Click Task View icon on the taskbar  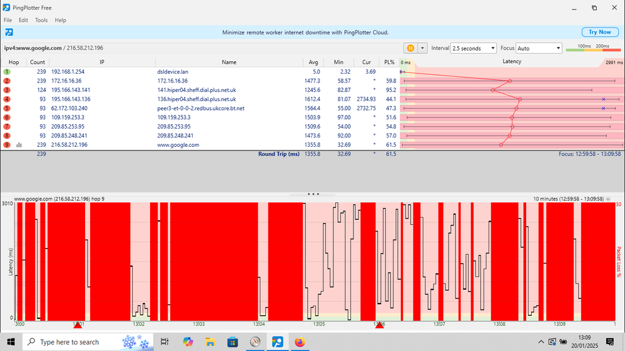pos(165,342)
